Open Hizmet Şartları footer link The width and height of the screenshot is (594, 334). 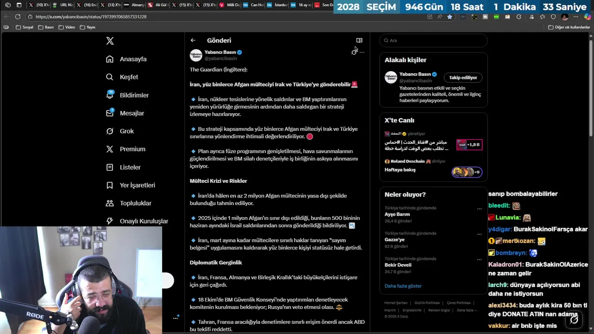tap(396, 303)
